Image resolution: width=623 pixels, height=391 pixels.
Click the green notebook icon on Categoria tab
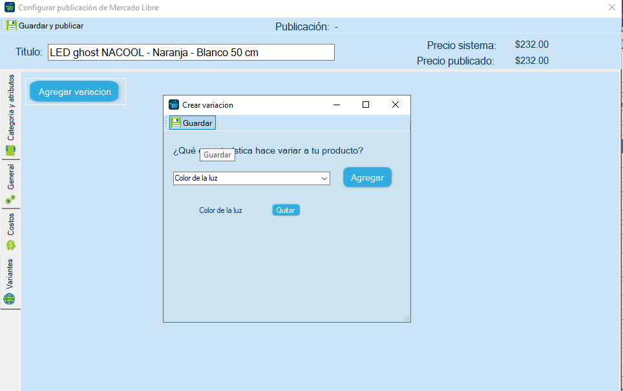click(x=10, y=150)
